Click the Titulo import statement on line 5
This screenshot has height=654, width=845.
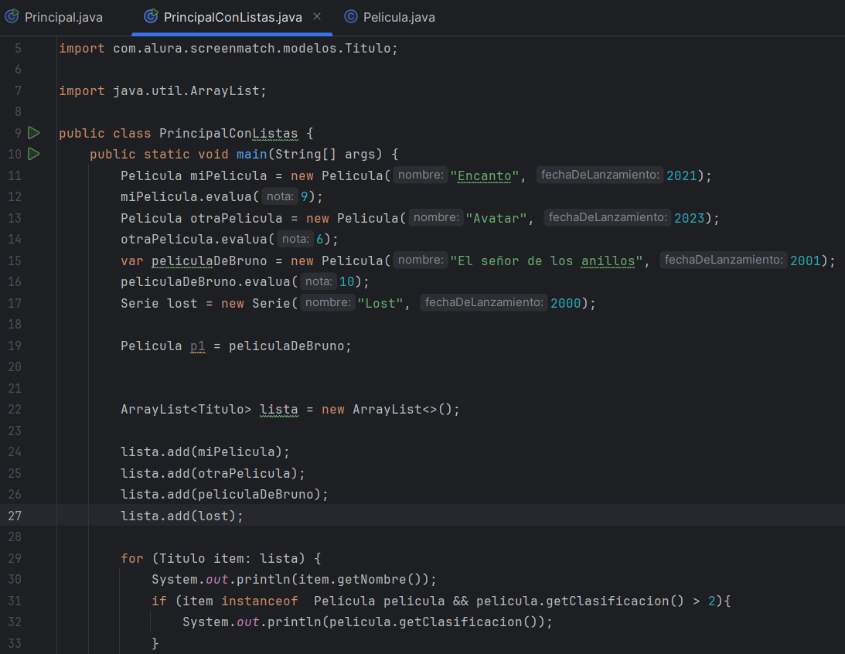click(229, 49)
